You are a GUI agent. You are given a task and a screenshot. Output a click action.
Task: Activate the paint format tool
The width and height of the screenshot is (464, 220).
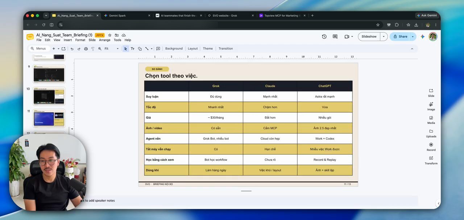pos(93,49)
